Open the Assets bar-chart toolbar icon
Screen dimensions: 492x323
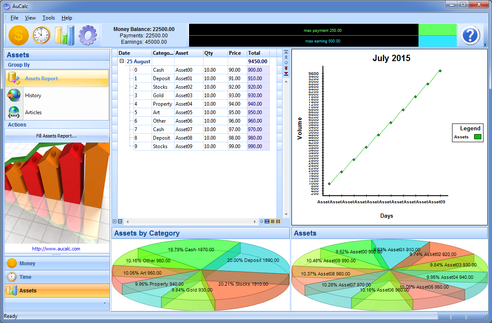click(64, 35)
